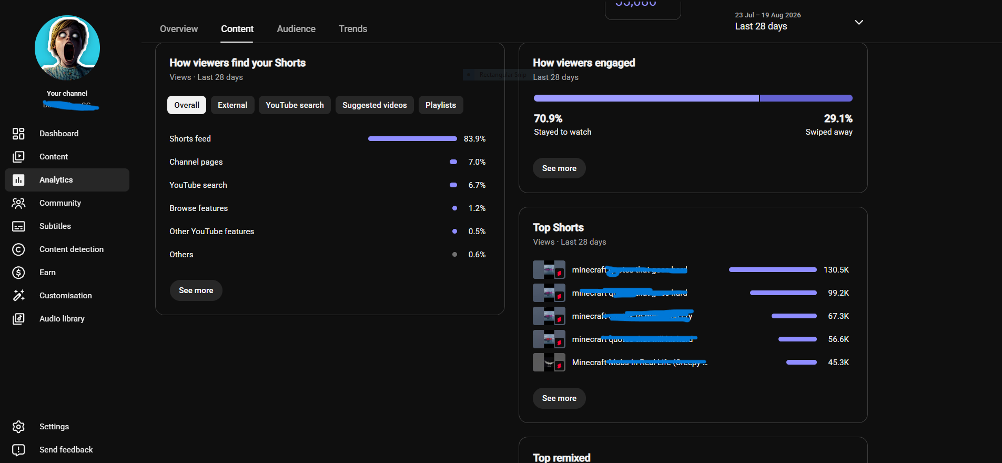Open Customisation in the sidebar
This screenshot has height=463, width=1002.
coord(66,296)
